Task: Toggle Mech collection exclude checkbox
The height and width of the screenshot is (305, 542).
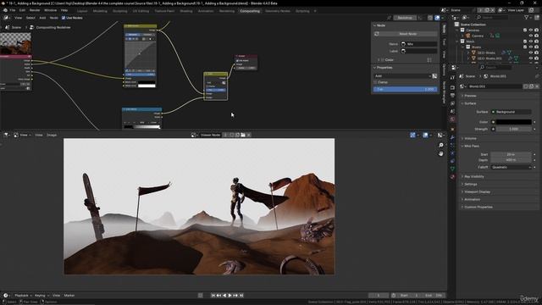Action: (x=525, y=42)
